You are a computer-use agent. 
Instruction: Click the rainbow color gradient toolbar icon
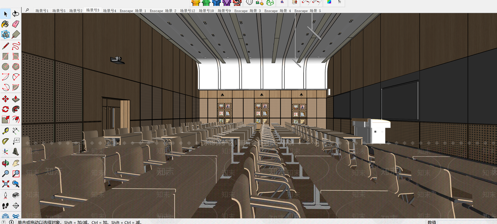(x=329, y=2)
